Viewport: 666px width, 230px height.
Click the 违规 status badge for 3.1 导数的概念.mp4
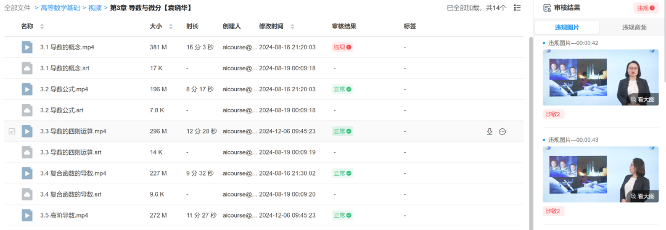tap(342, 47)
